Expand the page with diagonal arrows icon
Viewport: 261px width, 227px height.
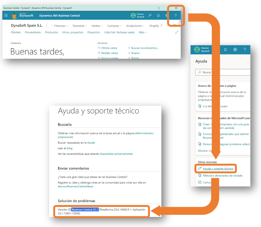click(177, 32)
